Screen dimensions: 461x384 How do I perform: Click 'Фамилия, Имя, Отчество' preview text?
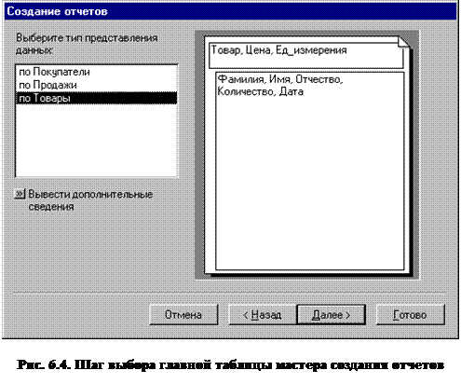click(x=280, y=79)
